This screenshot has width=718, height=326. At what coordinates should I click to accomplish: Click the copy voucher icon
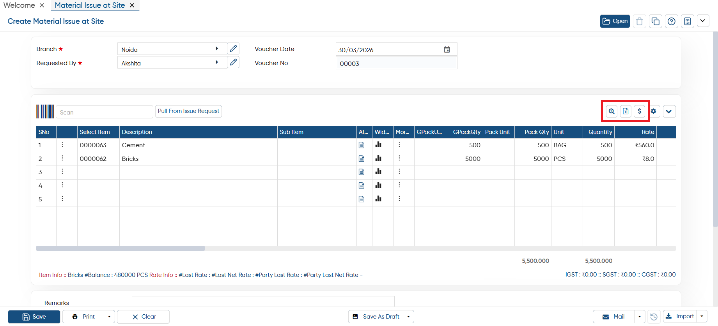655,21
